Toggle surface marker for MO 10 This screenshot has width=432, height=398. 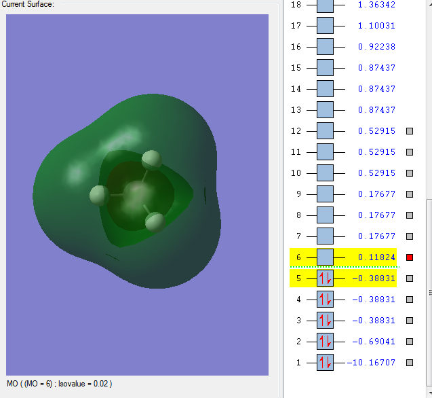410,173
